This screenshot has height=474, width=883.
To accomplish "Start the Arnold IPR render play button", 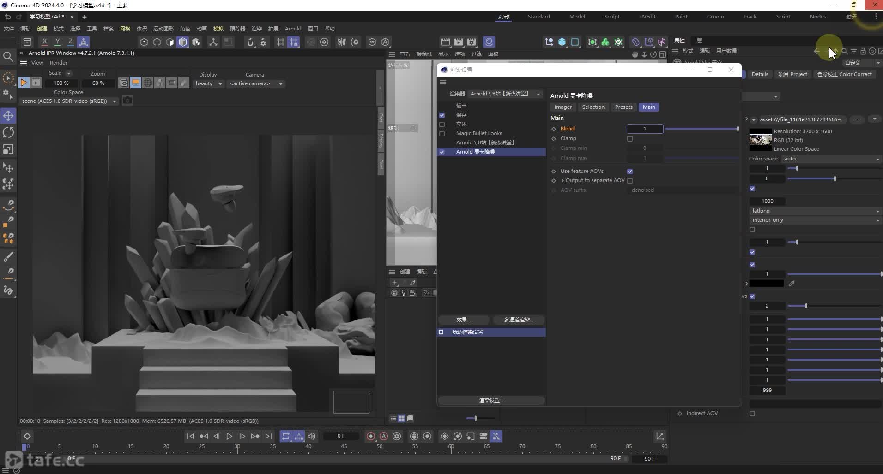I will [x=24, y=83].
